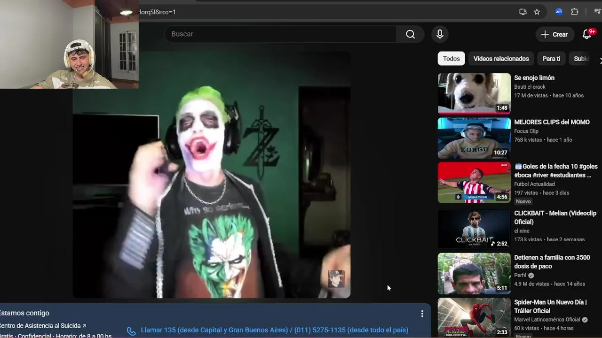602x338 pixels.
Task: Click the search magnifier button
Action: 411,34
